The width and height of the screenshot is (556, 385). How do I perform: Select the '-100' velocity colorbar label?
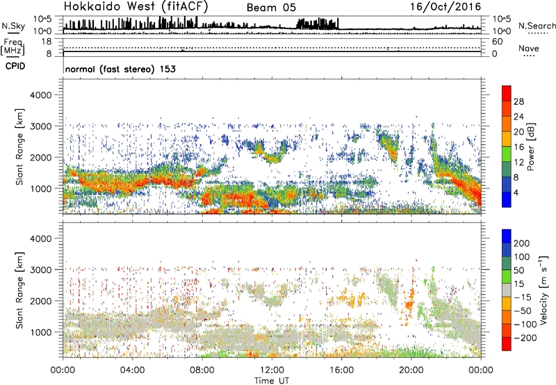click(525, 325)
